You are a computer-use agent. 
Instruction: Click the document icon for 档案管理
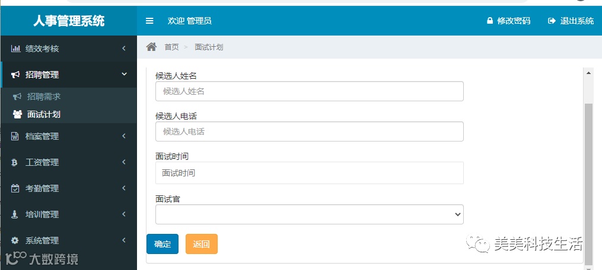coord(15,136)
